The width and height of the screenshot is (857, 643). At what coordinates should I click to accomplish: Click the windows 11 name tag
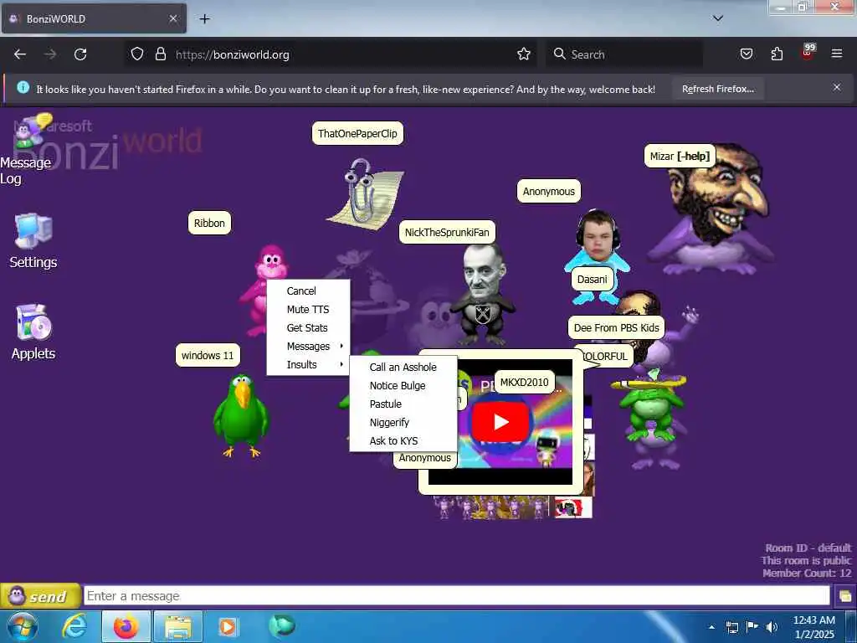click(x=208, y=355)
